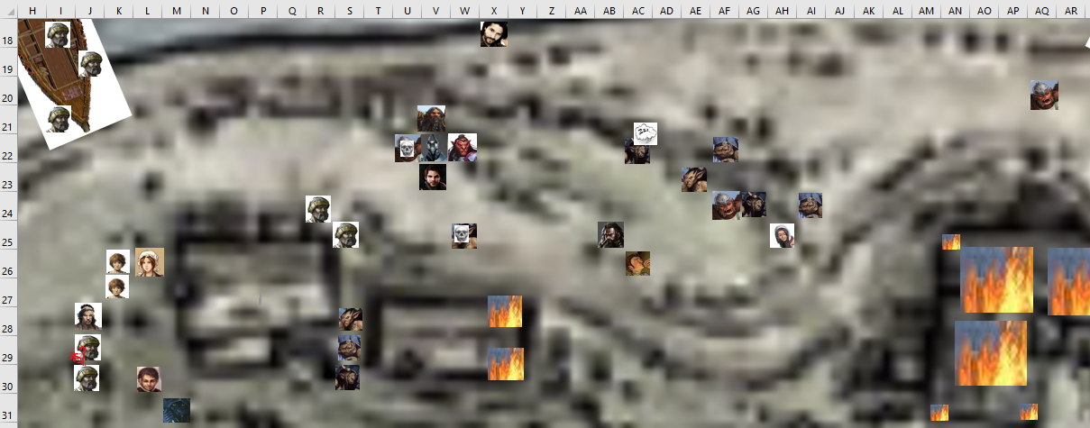
Task: Select the headband bearded man token in J28
Action: tap(88, 315)
